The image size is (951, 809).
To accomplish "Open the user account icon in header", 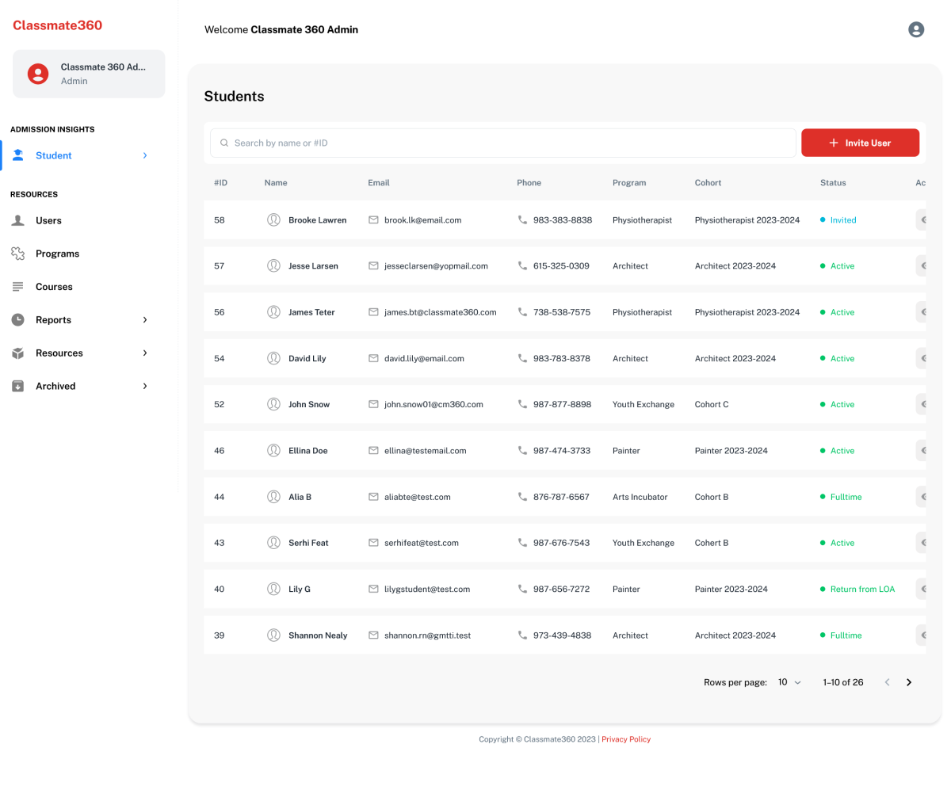I will tap(916, 29).
